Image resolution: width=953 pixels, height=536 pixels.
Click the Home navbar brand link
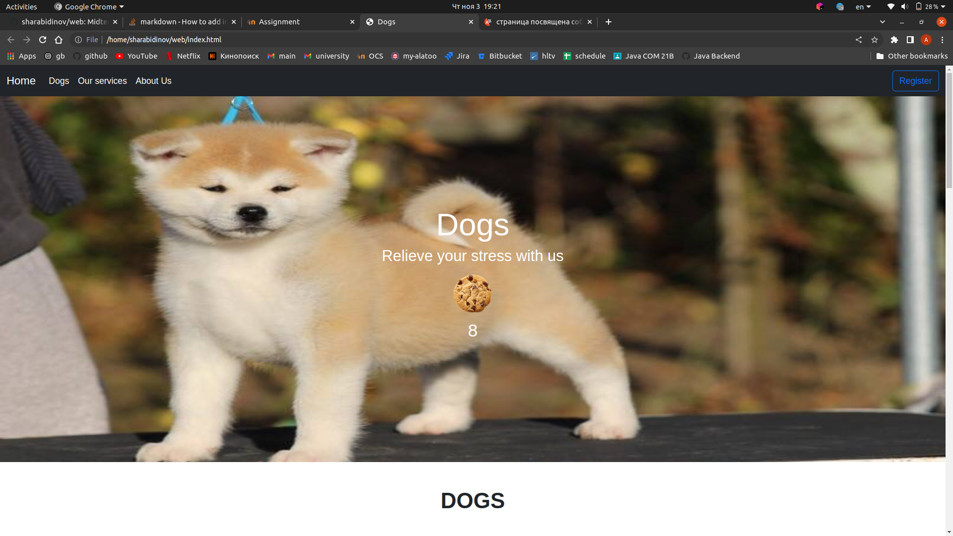pos(21,81)
